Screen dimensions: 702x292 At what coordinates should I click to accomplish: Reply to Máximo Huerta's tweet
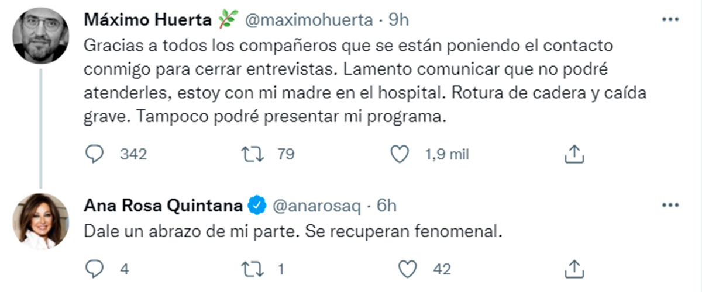94,154
